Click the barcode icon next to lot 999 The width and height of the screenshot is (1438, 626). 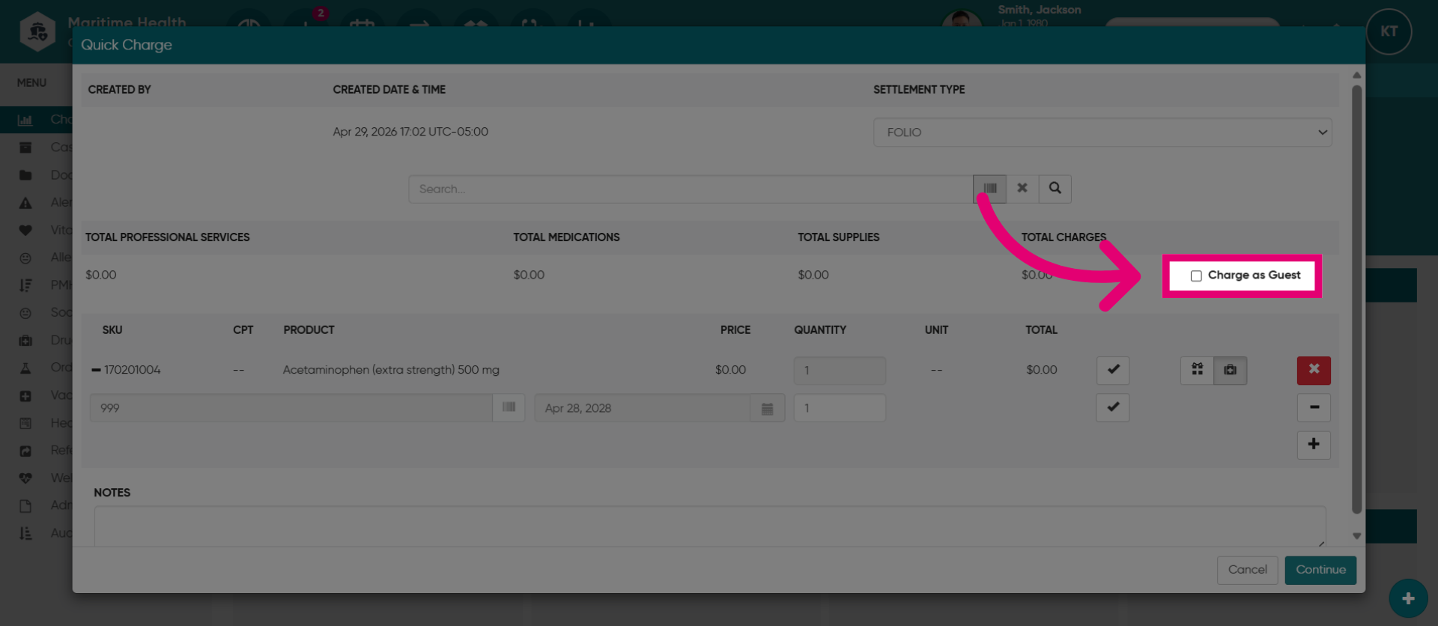pos(509,407)
